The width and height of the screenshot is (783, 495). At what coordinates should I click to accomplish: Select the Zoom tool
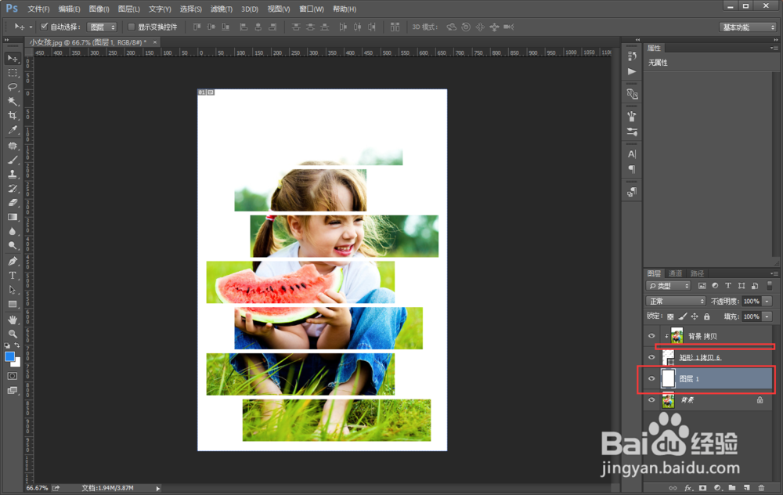tap(13, 334)
